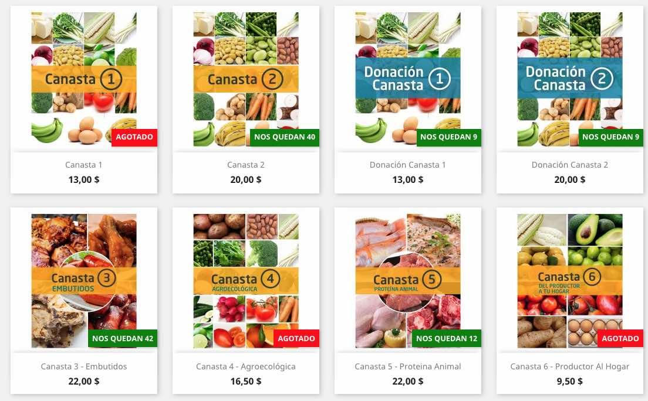Screen dimensions: 648x401
Task: Follow the 'Donación Canasta 1' title link
Action: 408,165
